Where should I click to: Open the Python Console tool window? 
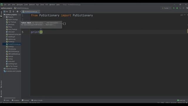[x=37, y=100]
